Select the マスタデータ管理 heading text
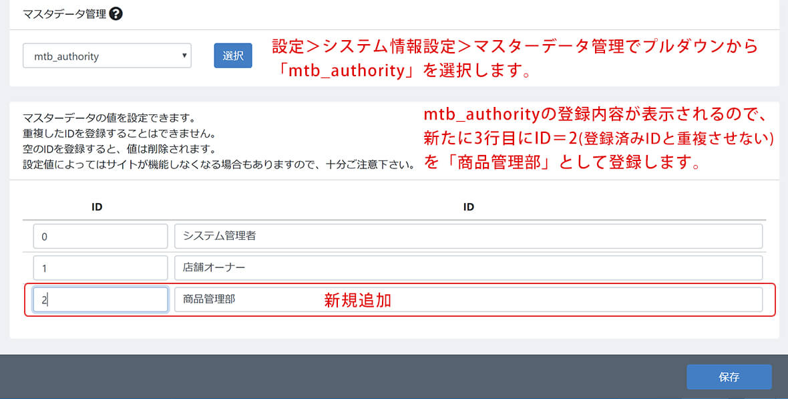The width and height of the screenshot is (788, 399). click(x=64, y=14)
